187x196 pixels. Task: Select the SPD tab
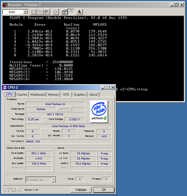point(66,95)
